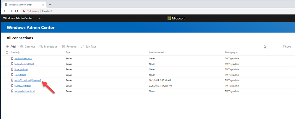
Task: Sort by Type column header
Action: click(68, 53)
